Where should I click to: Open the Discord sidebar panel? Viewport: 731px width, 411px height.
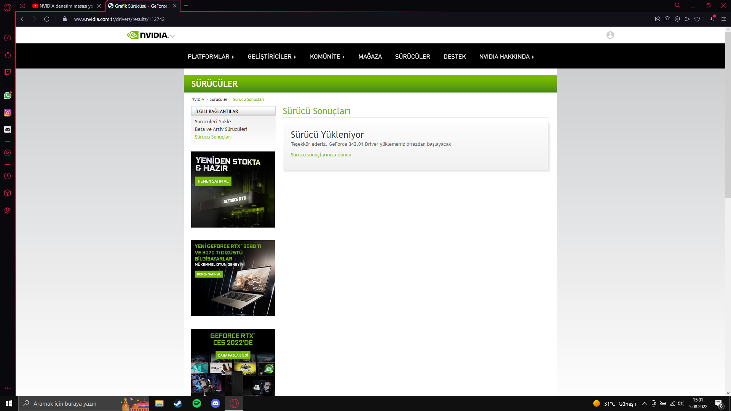coord(8,130)
